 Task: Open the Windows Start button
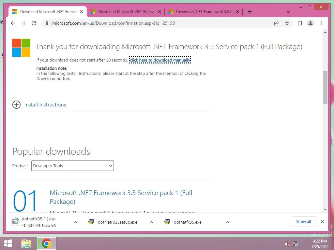[x=8, y=243]
